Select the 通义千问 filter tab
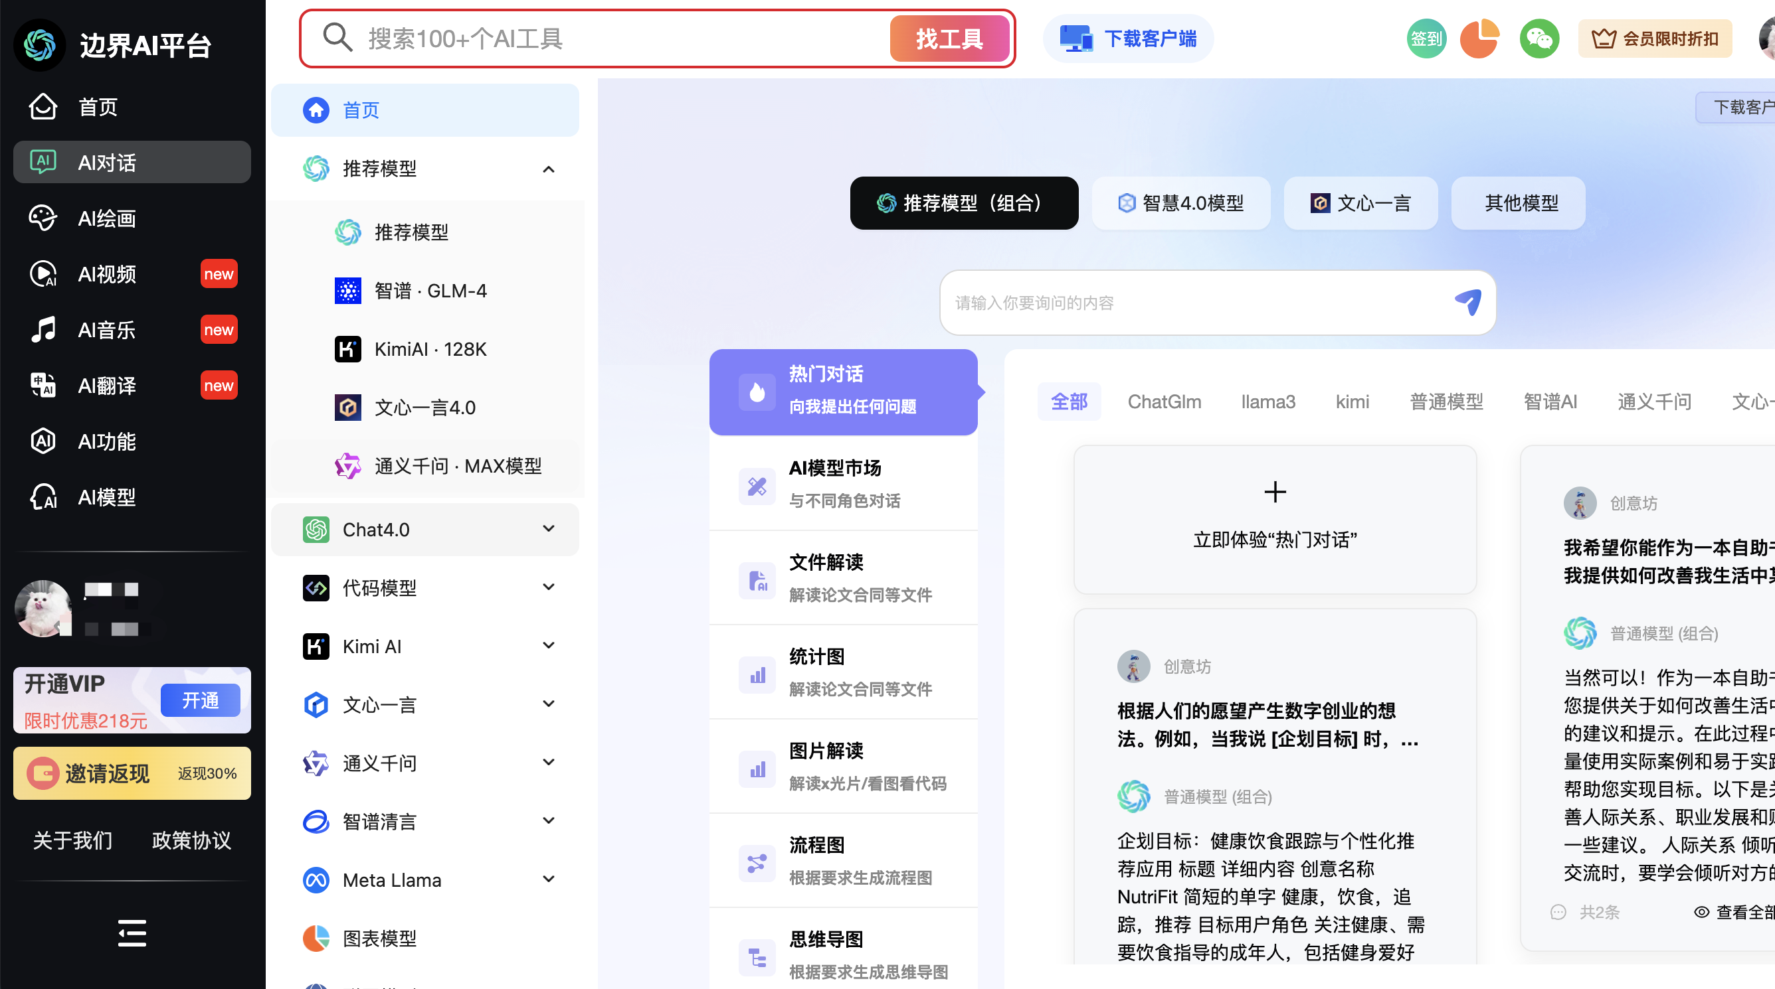The width and height of the screenshot is (1775, 989). click(x=1653, y=402)
